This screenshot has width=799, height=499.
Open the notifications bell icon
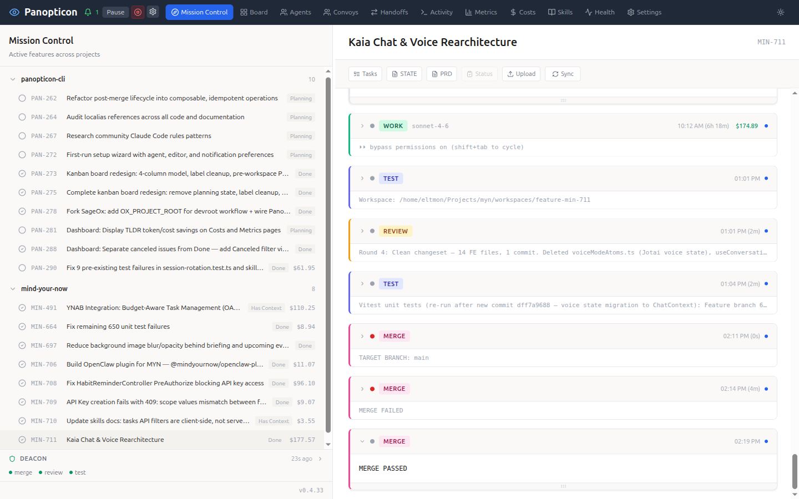88,12
